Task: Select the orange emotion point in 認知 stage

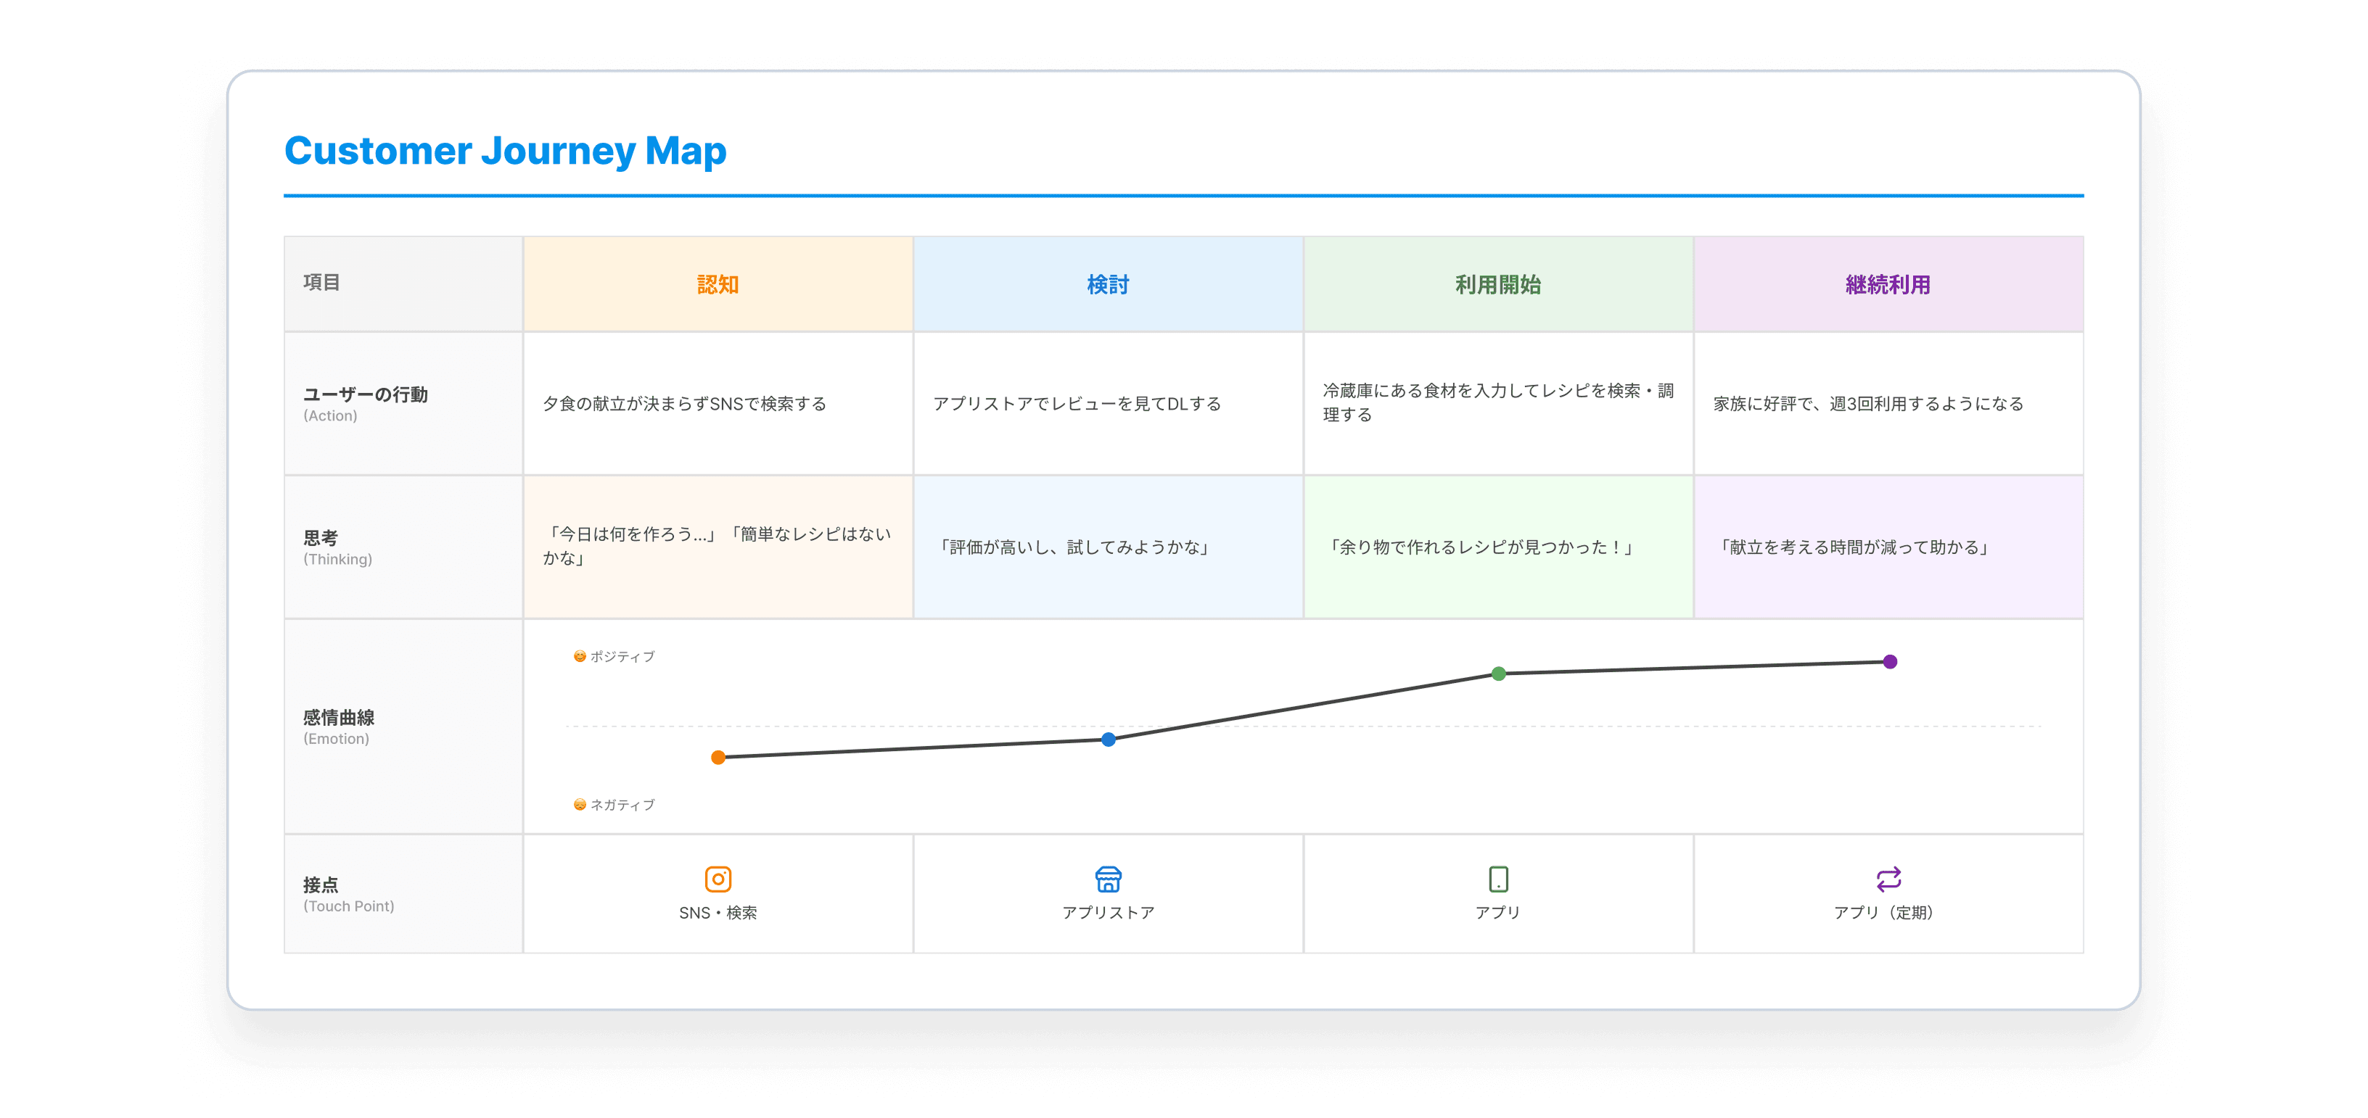Action: (718, 757)
